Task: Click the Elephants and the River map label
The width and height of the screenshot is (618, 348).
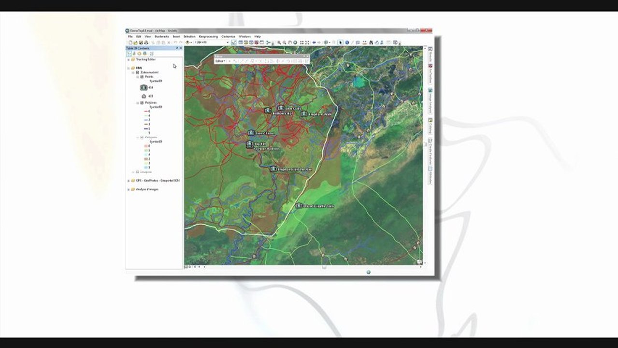Action: pyautogui.click(x=295, y=169)
